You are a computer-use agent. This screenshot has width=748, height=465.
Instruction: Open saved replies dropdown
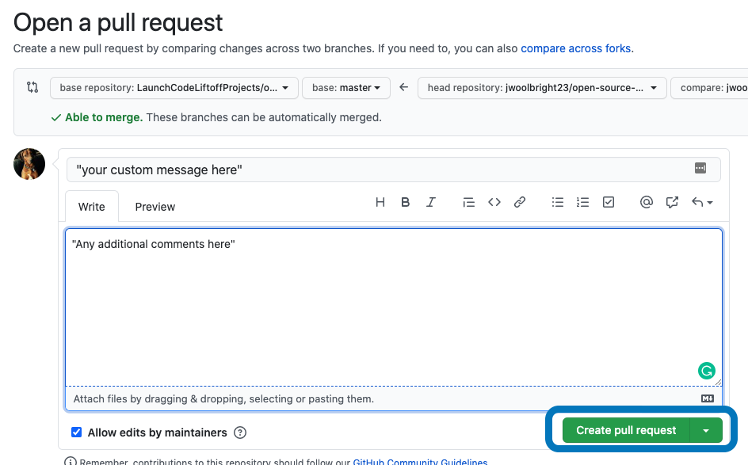click(x=702, y=203)
